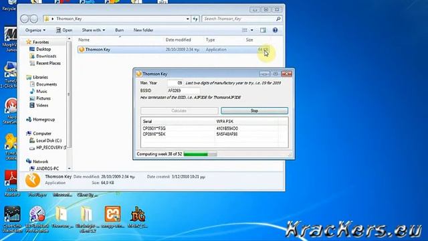Select Favorites in navigation pane
Viewport: 428px width, 241px height.
coord(41,42)
